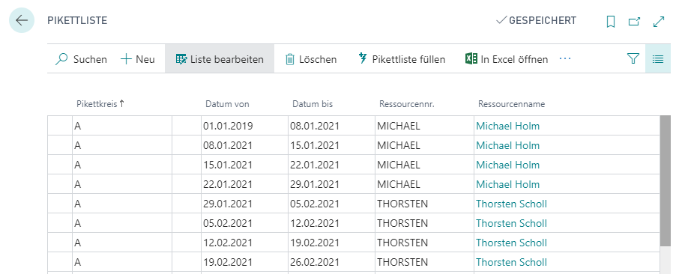This screenshot has height=274, width=688.
Task: Click the Datum bis column header
Action: click(313, 104)
